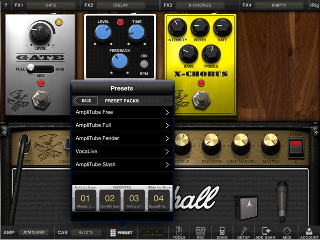Click the X-Chorus Width knob

click(x=200, y=27)
